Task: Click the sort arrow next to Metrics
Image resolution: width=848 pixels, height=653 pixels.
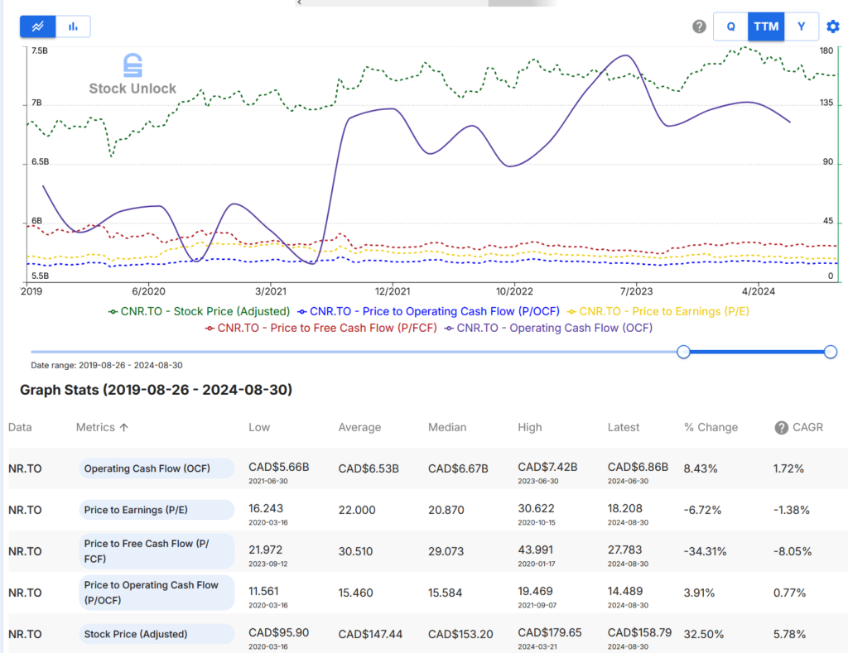Action: pos(124,427)
